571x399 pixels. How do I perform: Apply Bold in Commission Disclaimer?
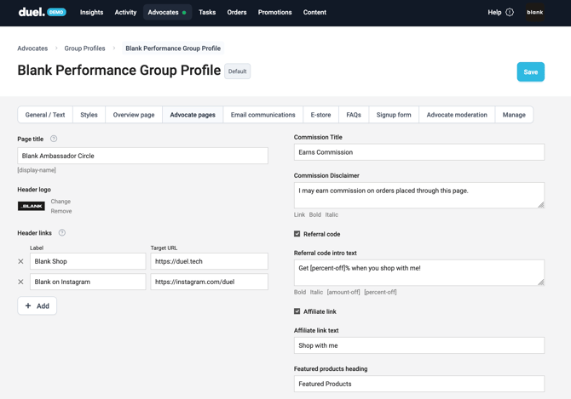click(315, 214)
